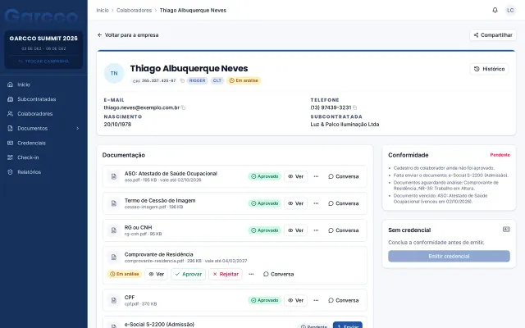Click Emitir credencial button
The width and height of the screenshot is (525, 328).
(449, 257)
